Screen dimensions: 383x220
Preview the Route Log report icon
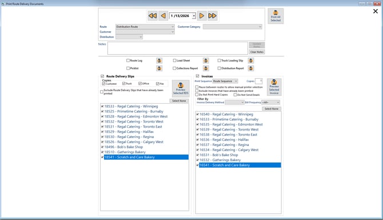tap(159, 60)
